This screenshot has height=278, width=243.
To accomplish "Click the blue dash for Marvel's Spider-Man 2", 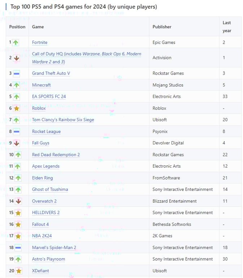I will coord(18,248).
